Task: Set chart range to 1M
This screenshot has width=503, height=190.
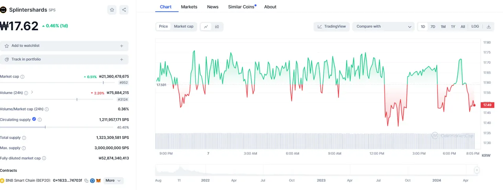Action: (443, 27)
